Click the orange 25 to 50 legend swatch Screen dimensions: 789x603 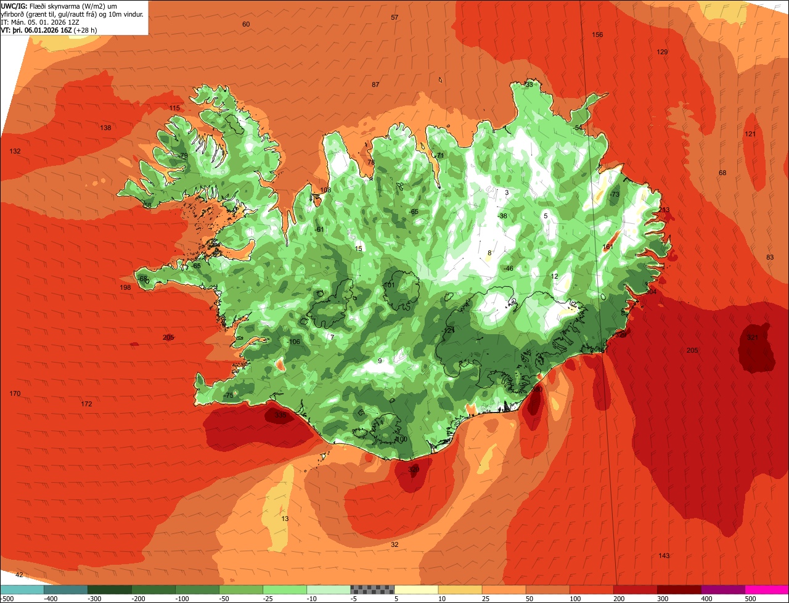coord(504,589)
